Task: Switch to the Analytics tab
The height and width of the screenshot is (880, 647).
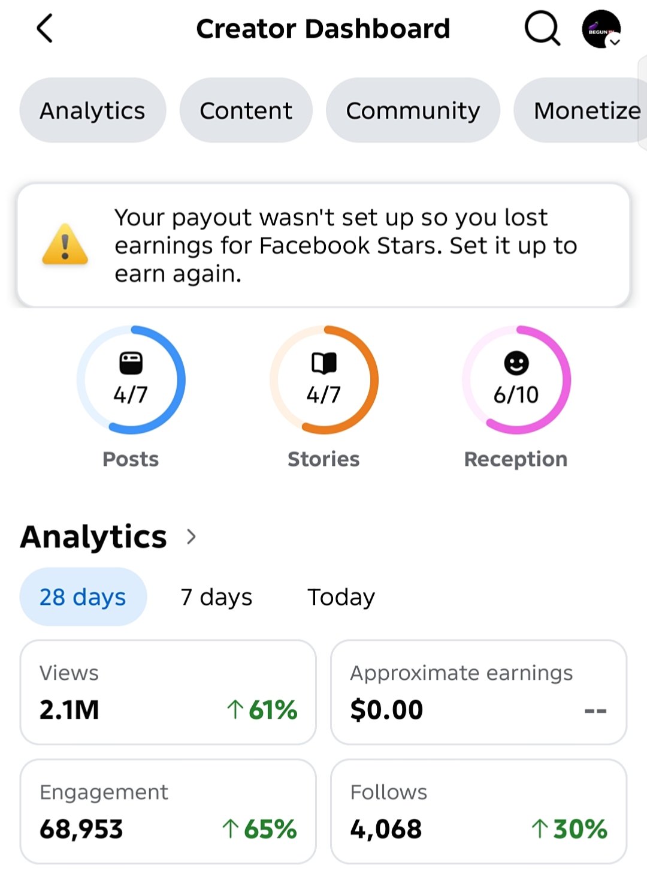Action: (x=93, y=110)
